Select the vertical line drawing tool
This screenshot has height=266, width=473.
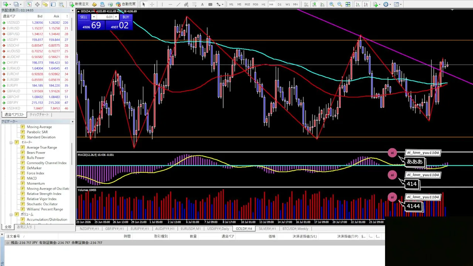tap(162, 4)
